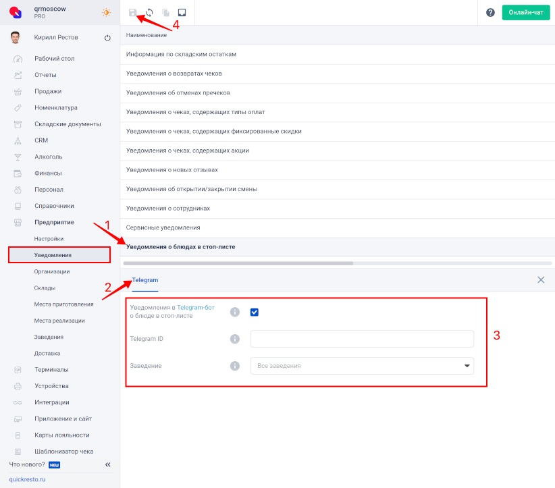Viewport: 555px width, 488px height.
Task: Click the copy toolbar icon
Action: coord(165,13)
